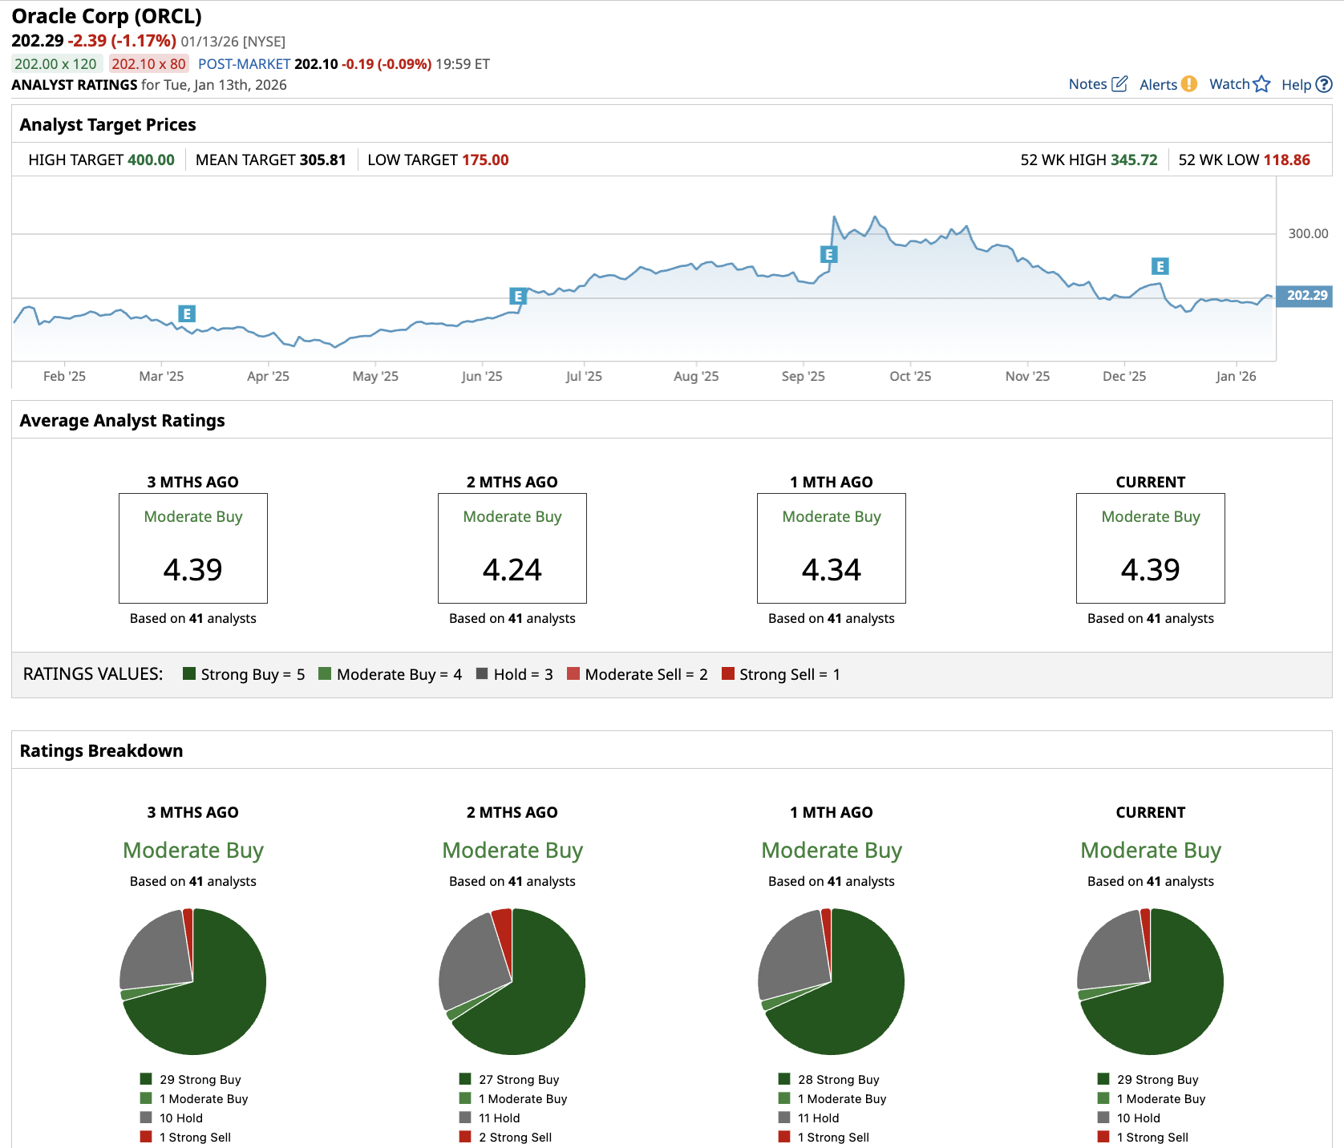Click 29 Strong Buy under CURRENT
Image resolution: width=1344 pixels, height=1148 pixels.
pos(1158,1079)
